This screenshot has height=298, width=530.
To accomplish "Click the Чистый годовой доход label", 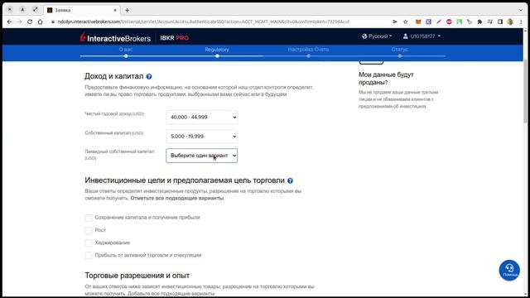I will pyautogui.click(x=114, y=114).
